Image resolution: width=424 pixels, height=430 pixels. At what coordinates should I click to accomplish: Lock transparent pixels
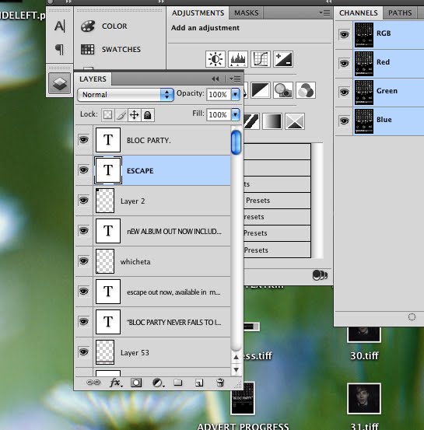pos(107,114)
